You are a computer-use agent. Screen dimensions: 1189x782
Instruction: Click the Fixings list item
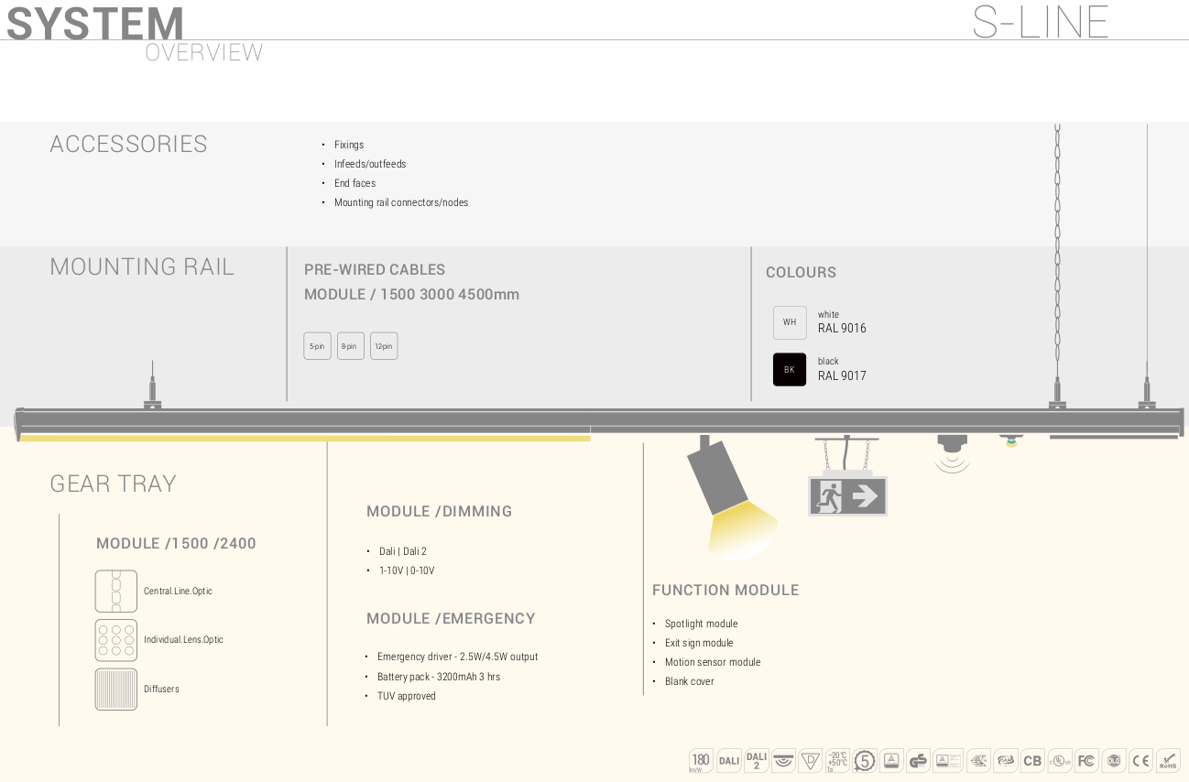[349, 145]
